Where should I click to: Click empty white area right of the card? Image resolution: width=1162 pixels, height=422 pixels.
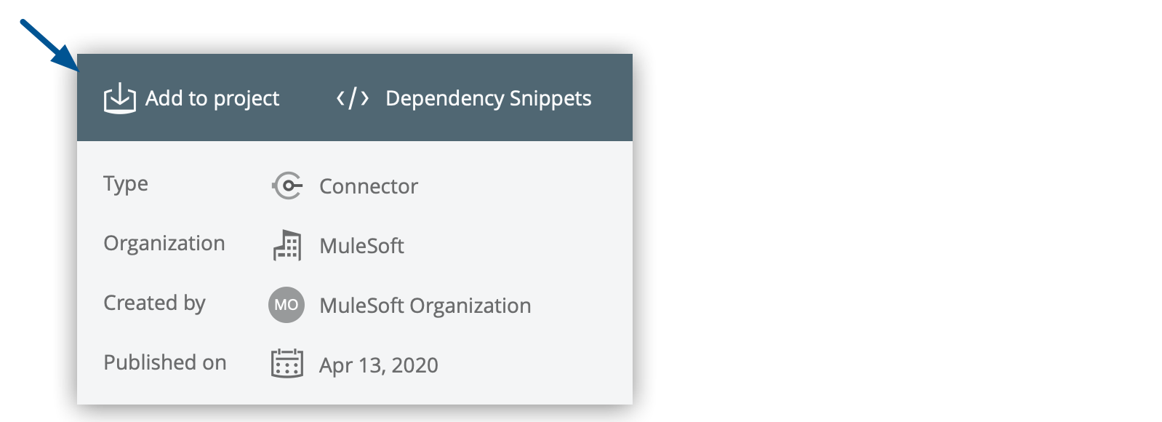[894, 218]
